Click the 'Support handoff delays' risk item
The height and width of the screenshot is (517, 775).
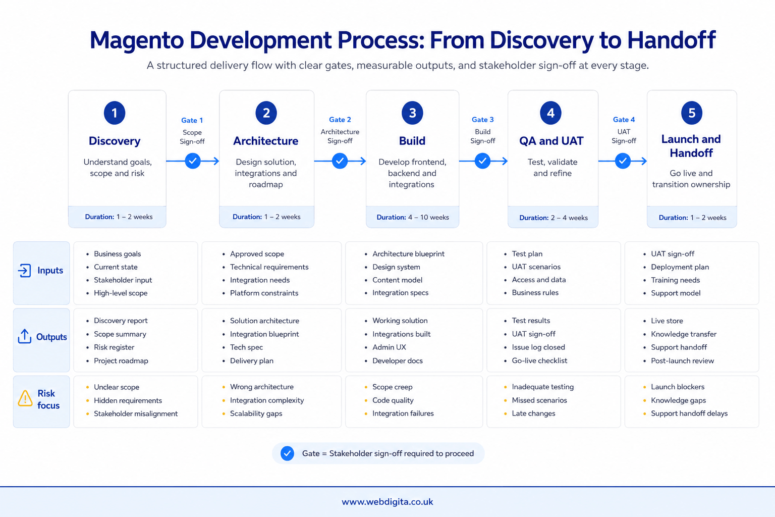click(x=689, y=413)
